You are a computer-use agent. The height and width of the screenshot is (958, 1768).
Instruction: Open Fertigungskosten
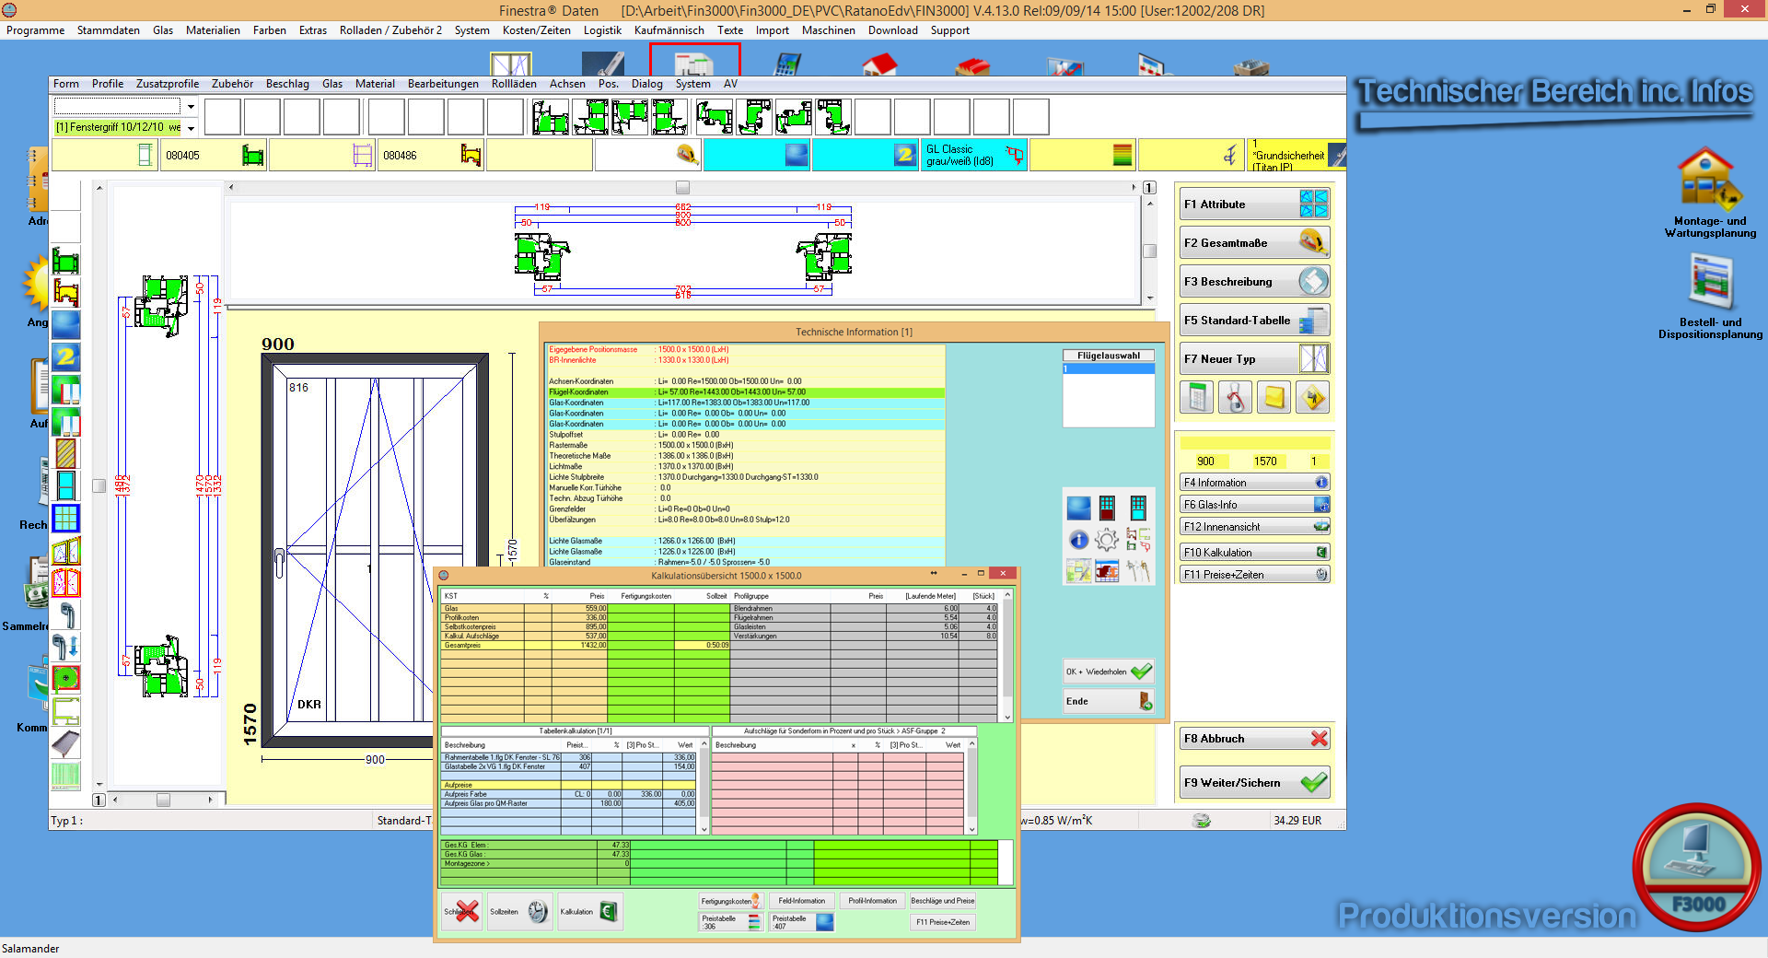(730, 901)
